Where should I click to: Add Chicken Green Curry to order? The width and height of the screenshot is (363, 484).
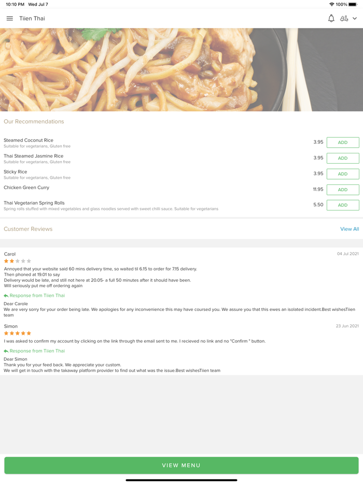[x=343, y=190]
